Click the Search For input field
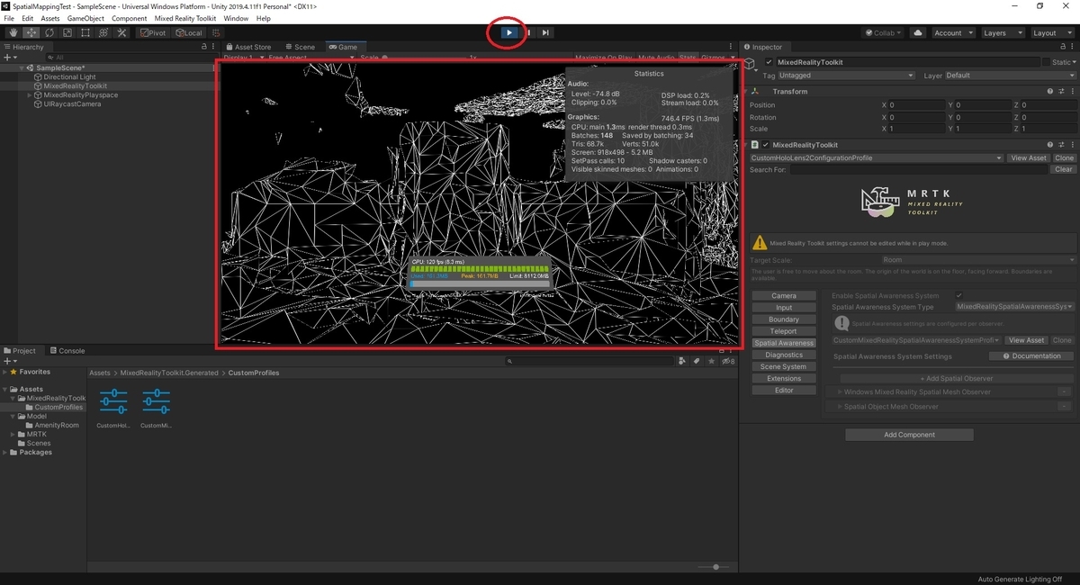This screenshot has width=1080, height=585. [920, 169]
